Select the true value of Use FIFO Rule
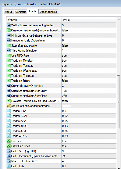The image size is (121, 169). pos(64,56)
